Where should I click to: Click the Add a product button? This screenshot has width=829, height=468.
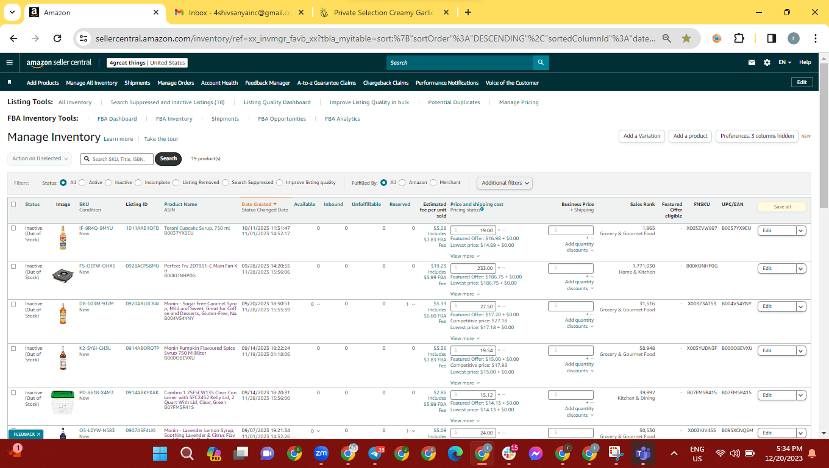click(691, 136)
